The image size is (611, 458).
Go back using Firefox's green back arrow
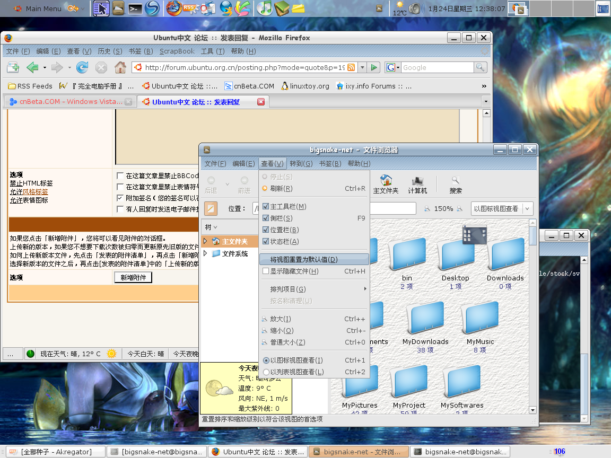[x=32, y=67]
